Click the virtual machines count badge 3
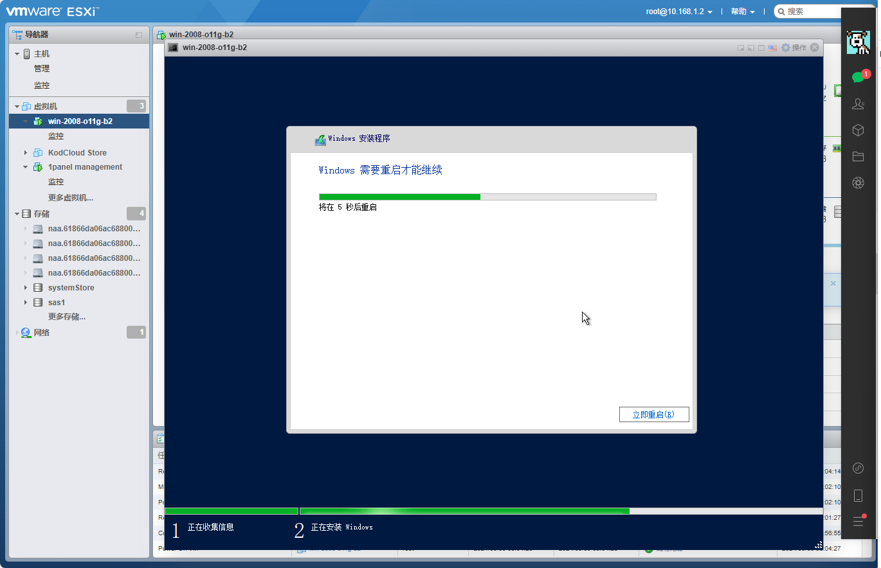This screenshot has height=568, width=881. tap(136, 106)
